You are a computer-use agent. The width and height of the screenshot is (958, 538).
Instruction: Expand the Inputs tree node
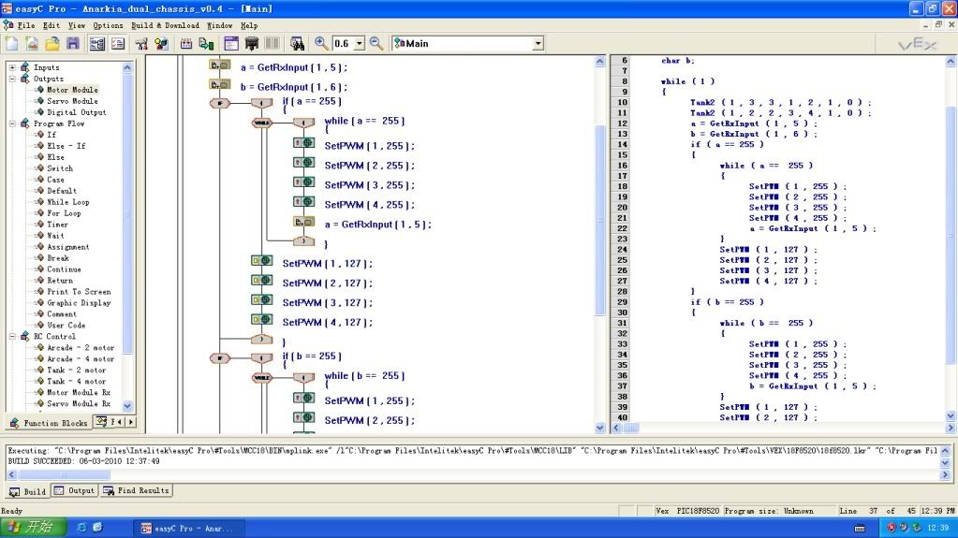coord(12,67)
